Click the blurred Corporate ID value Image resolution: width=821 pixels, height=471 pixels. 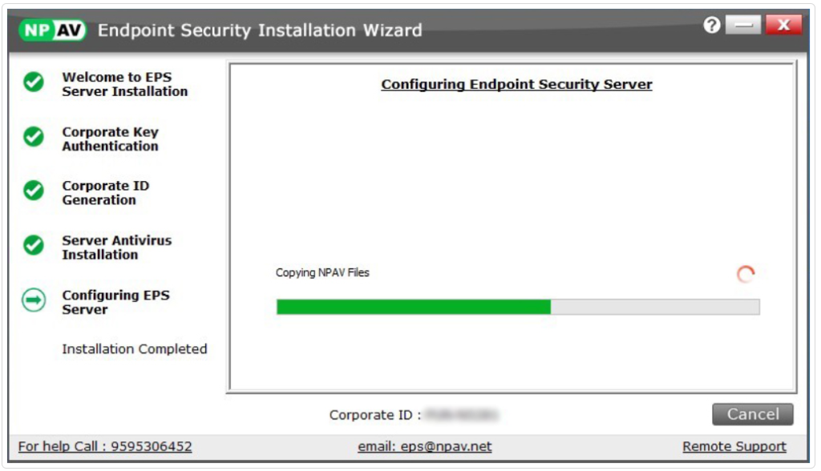point(462,415)
